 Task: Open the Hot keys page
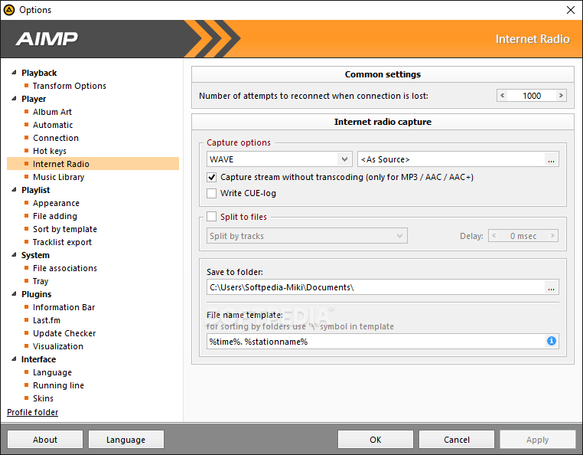coord(50,151)
